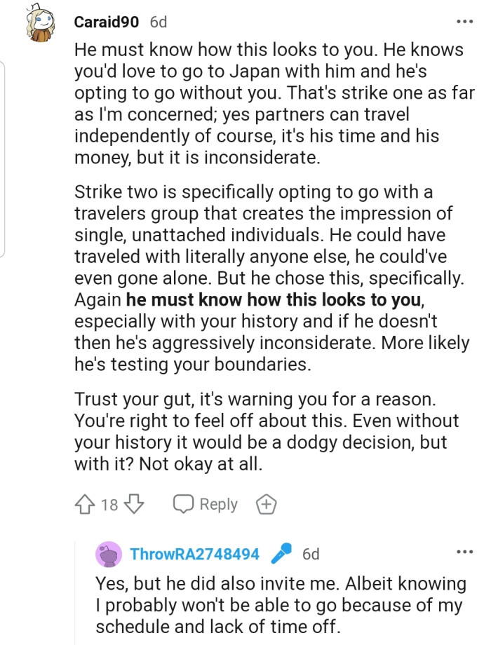Screen dimensions: 491x645
Task: Open the Caraid90 username profile
Action: (x=106, y=22)
